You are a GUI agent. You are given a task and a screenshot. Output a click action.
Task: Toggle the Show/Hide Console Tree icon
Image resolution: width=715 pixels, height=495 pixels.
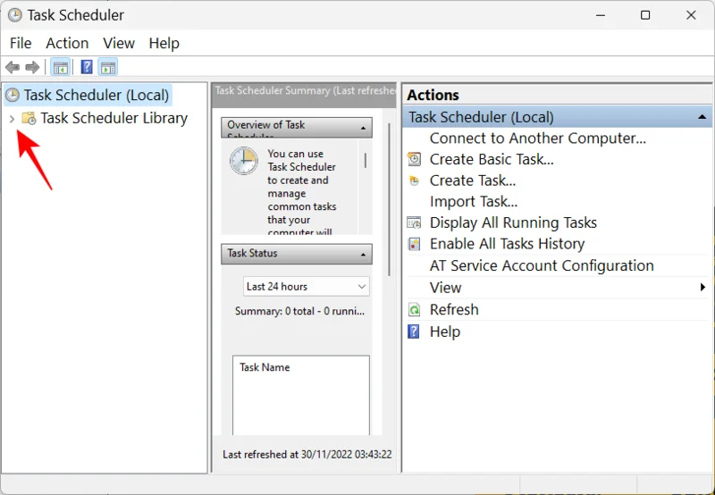coord(61,68)
